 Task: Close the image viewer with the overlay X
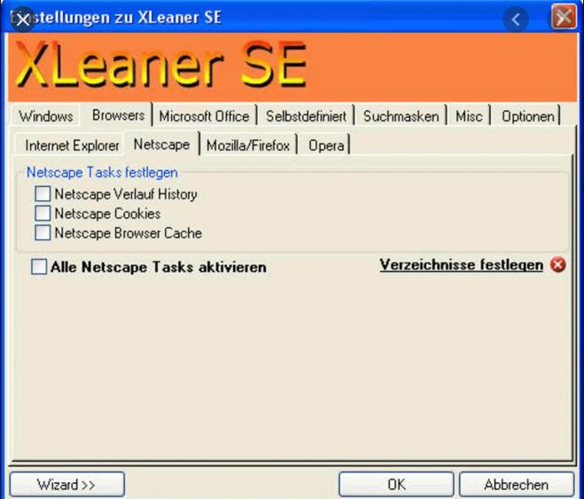pos(23,19)
